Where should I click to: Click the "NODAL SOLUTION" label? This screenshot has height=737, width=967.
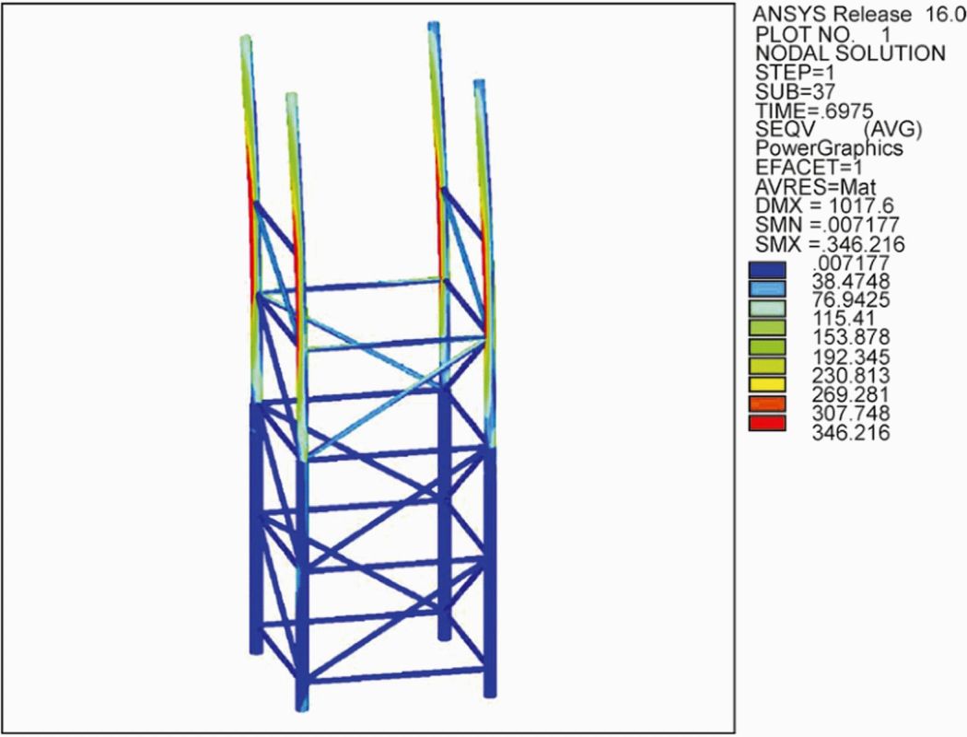pyautogui.click(x=850, y=53)
